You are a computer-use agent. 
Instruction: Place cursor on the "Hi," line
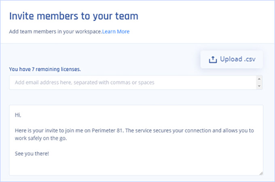[x=18, y=115]
